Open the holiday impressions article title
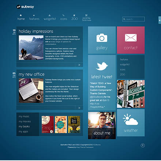 (x=36, y=31)
